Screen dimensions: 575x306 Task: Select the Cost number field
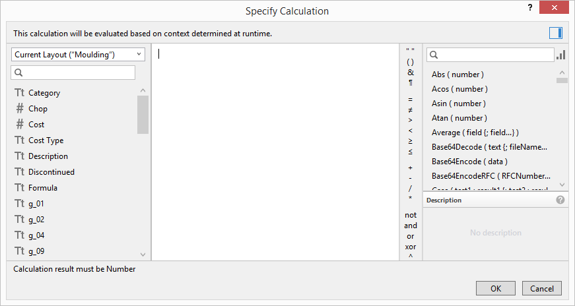point(36,125)
